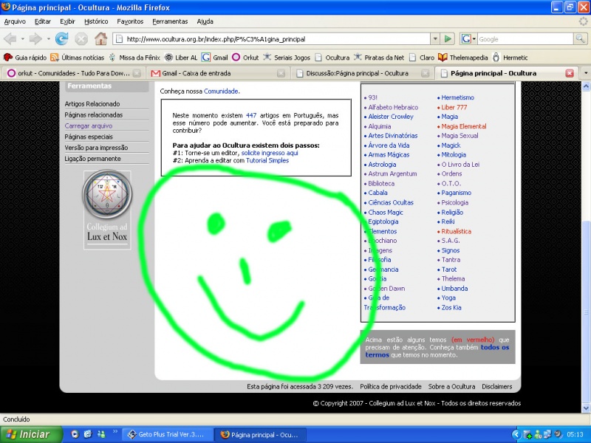Open the Gmail bookmark in bookmarks toolbar
The image size is (591, 443).
coord(215,57)
